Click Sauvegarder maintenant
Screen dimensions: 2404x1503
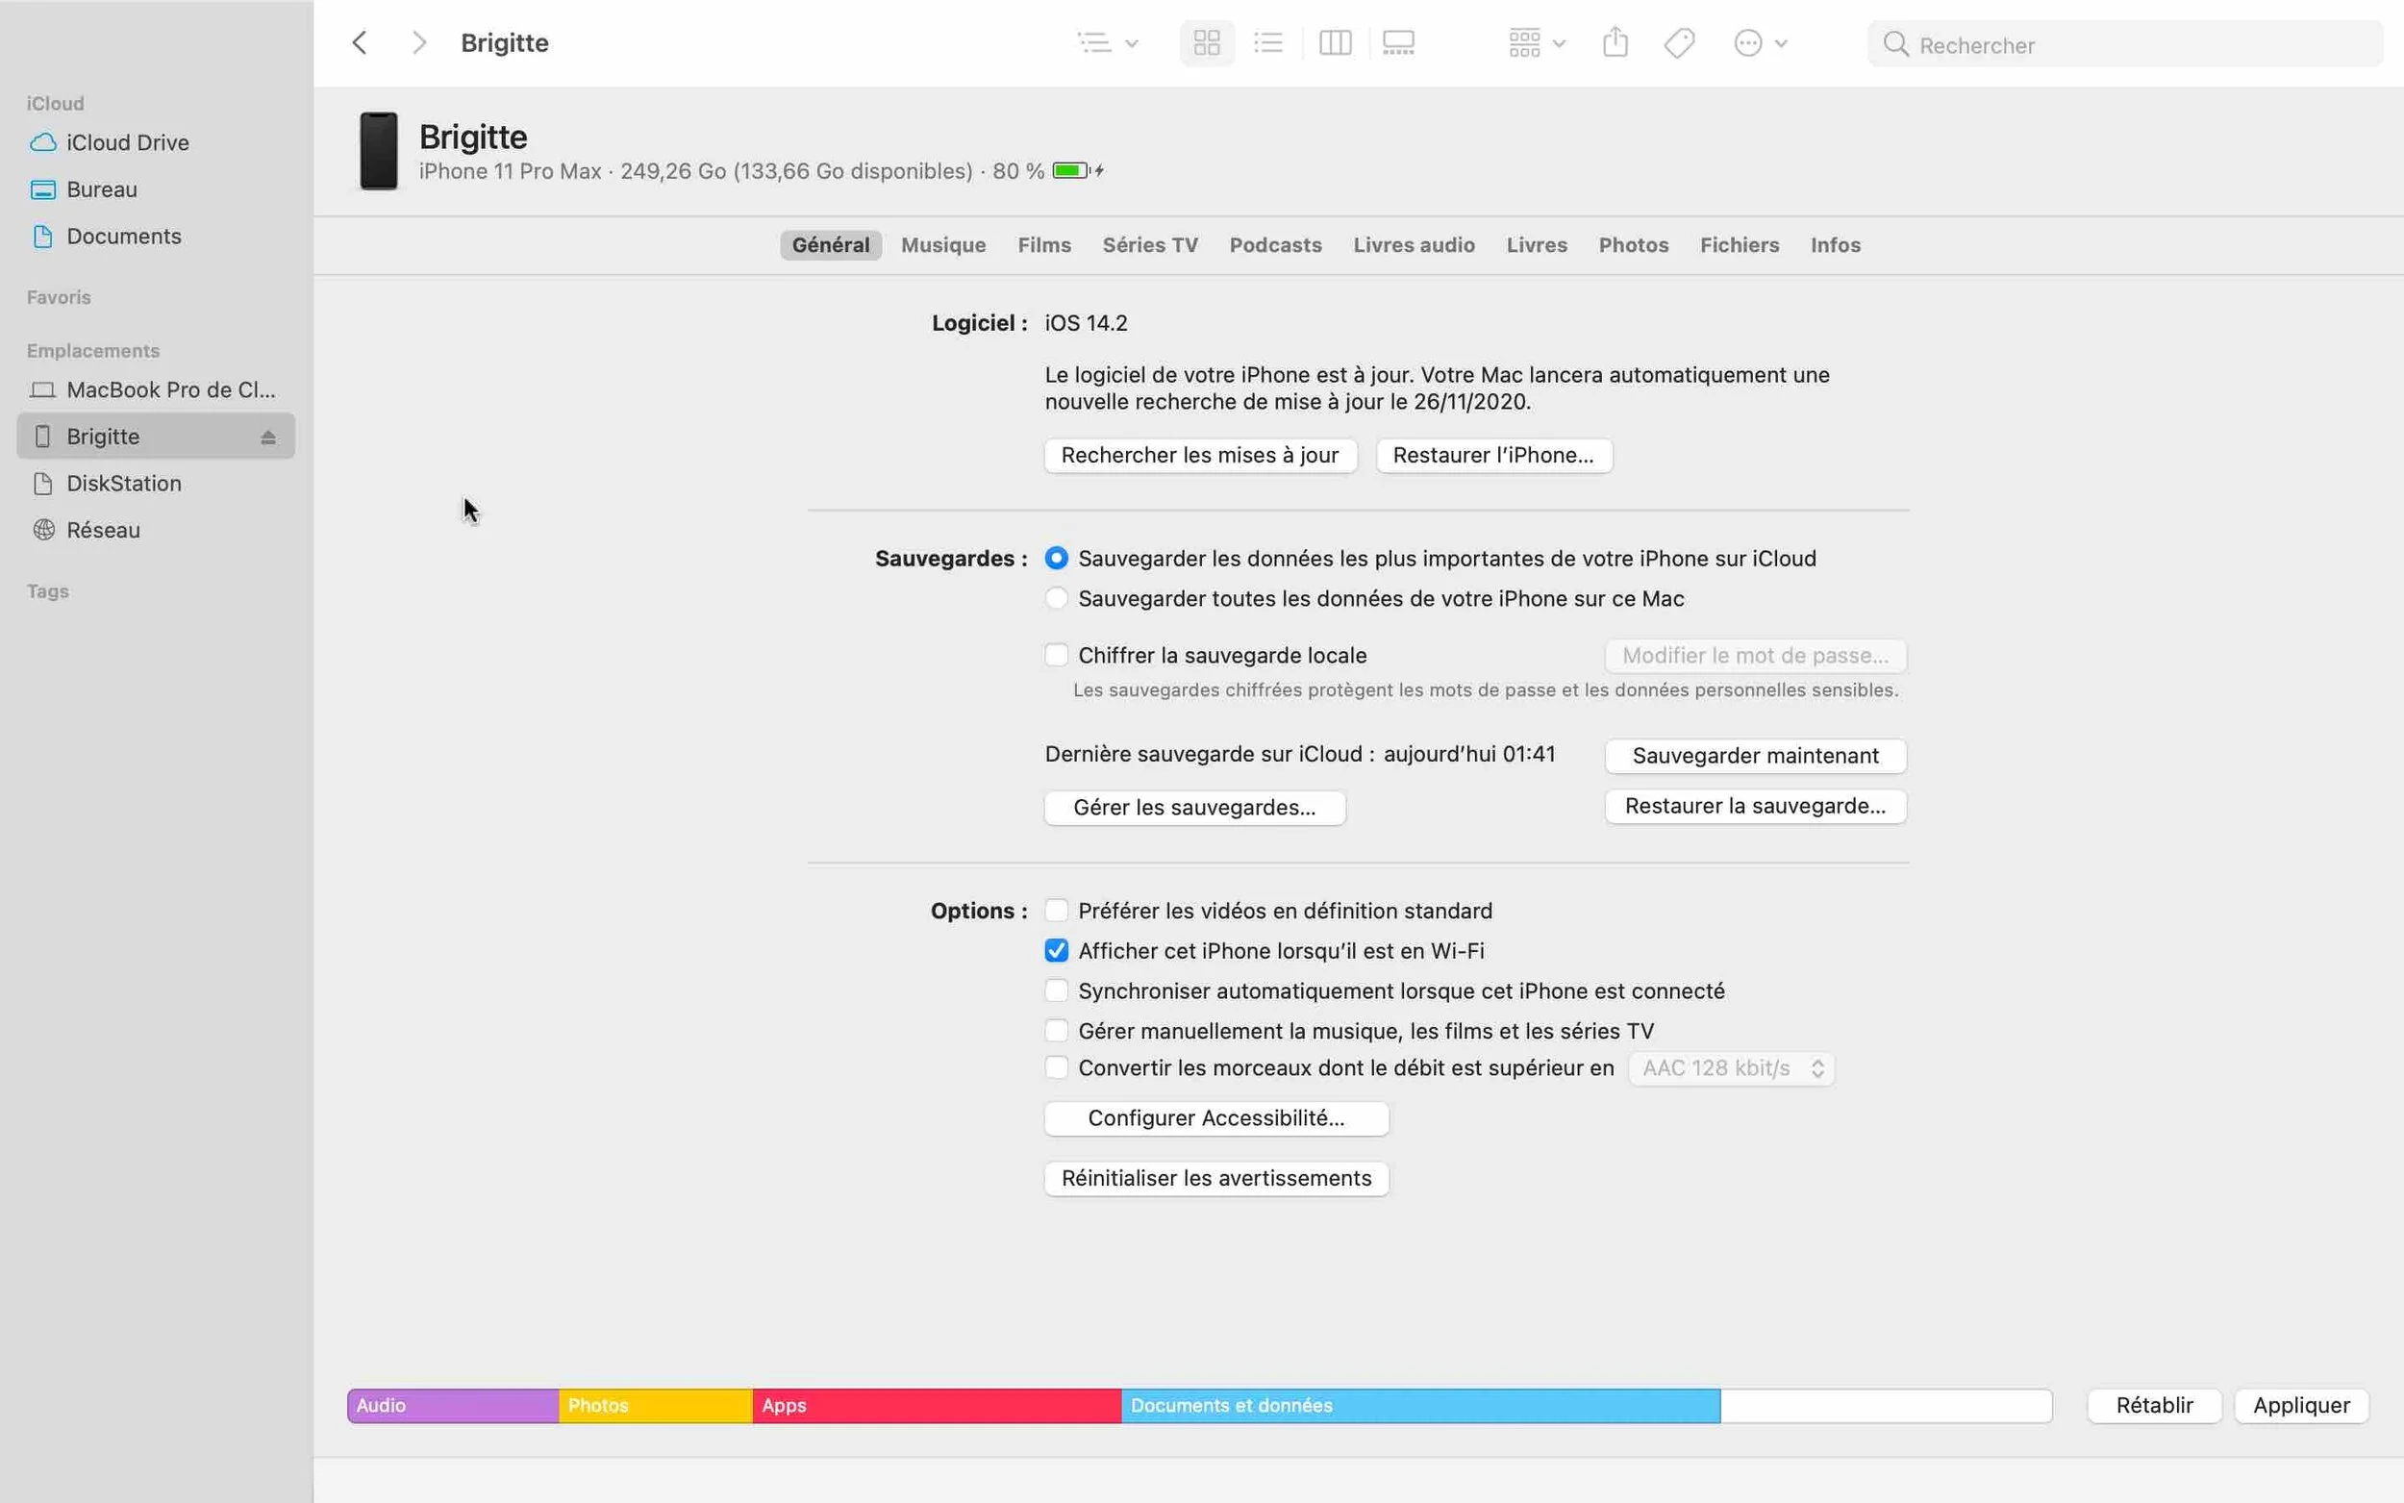click(1755, 756)
